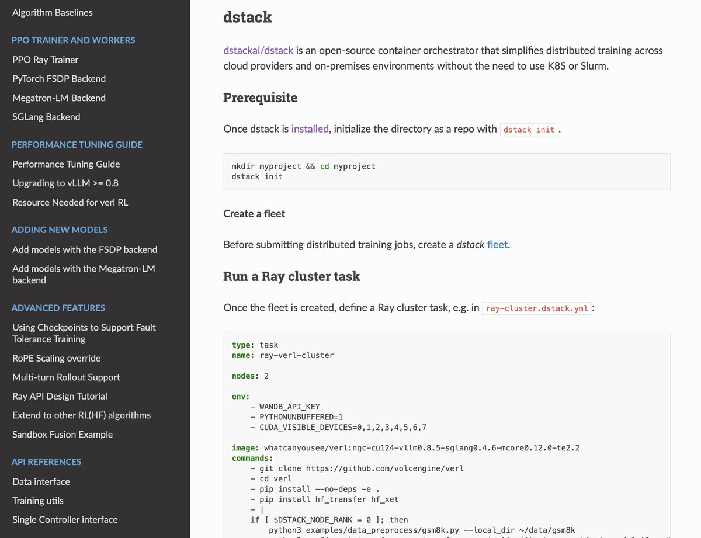Click the installed hyperlink
This screenshot has height=538, width=701.
click(310, 129)
